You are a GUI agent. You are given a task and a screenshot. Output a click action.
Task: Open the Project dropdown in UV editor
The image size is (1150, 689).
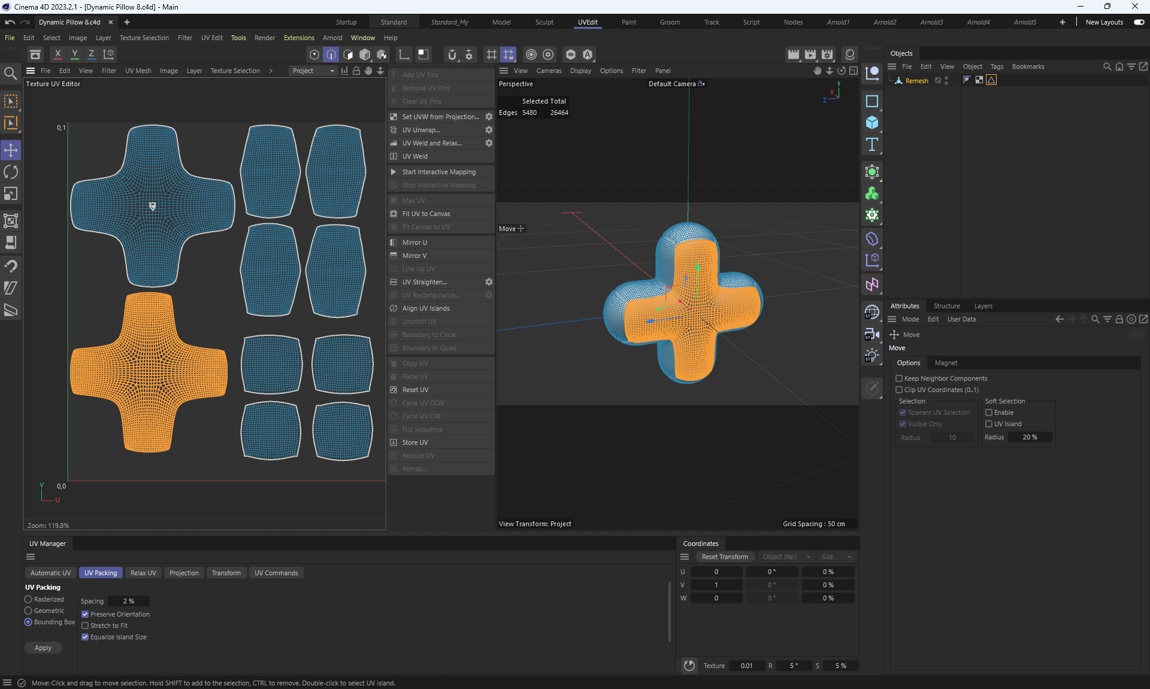point(313,71)
